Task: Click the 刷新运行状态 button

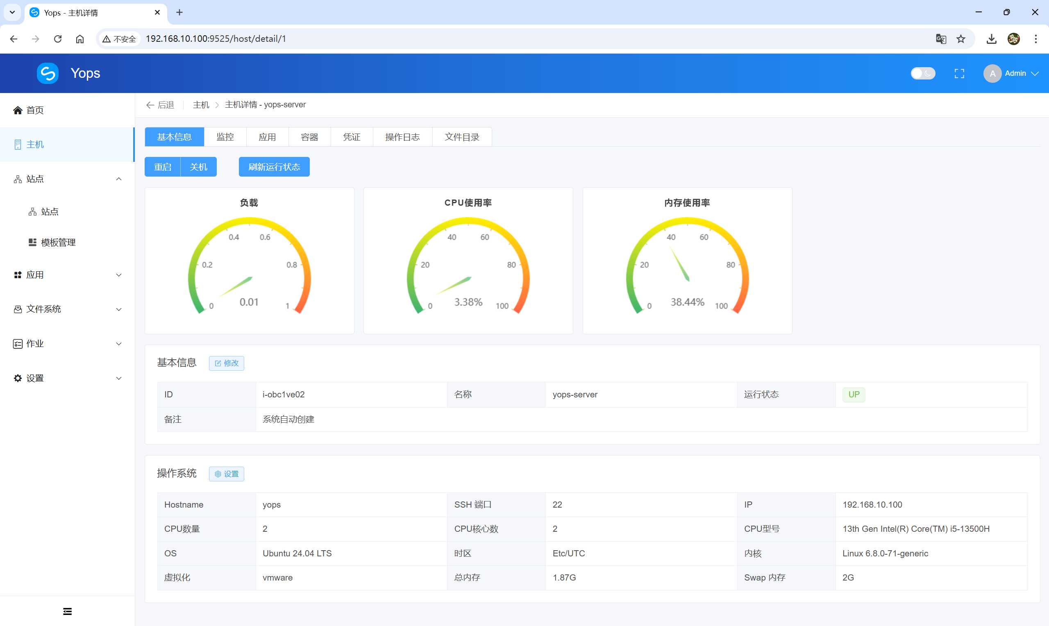Action: click(x=274, y=167)
